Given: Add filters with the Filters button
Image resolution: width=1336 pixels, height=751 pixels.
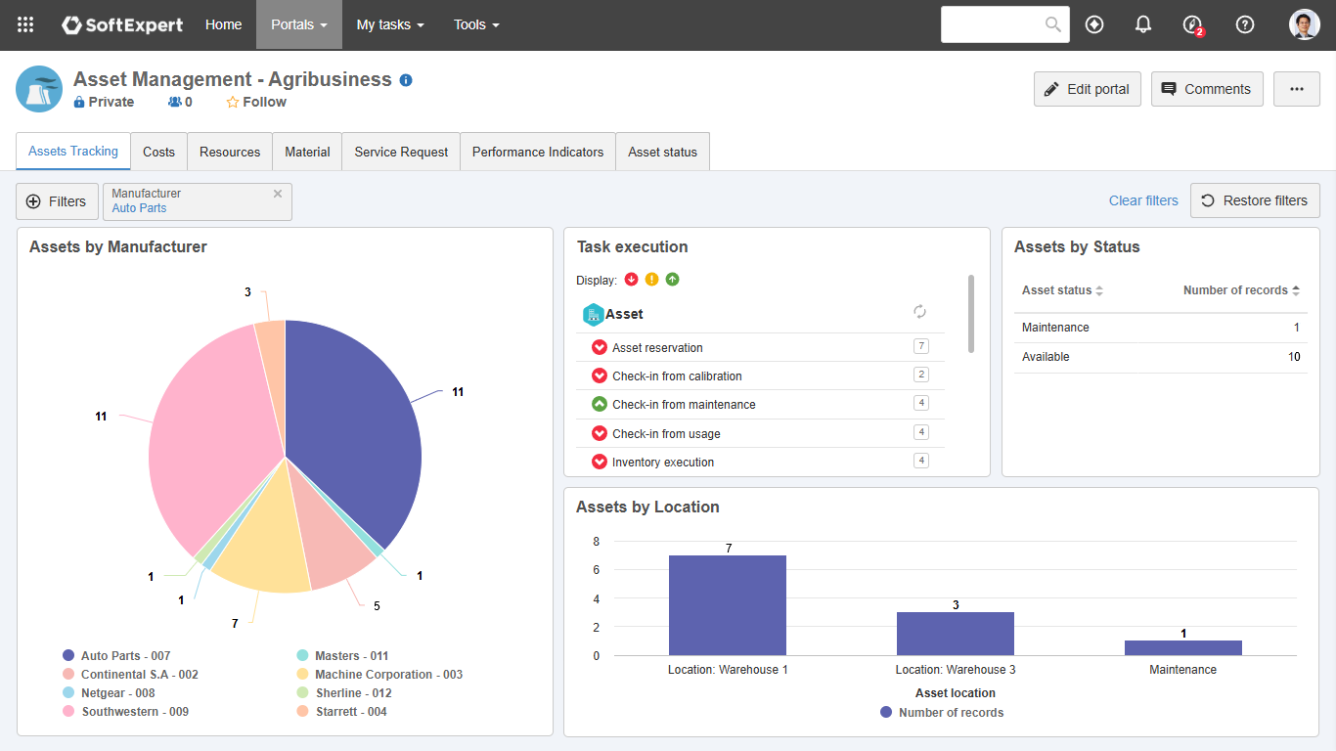Looking at the screenshot, I should click(57, 201).
